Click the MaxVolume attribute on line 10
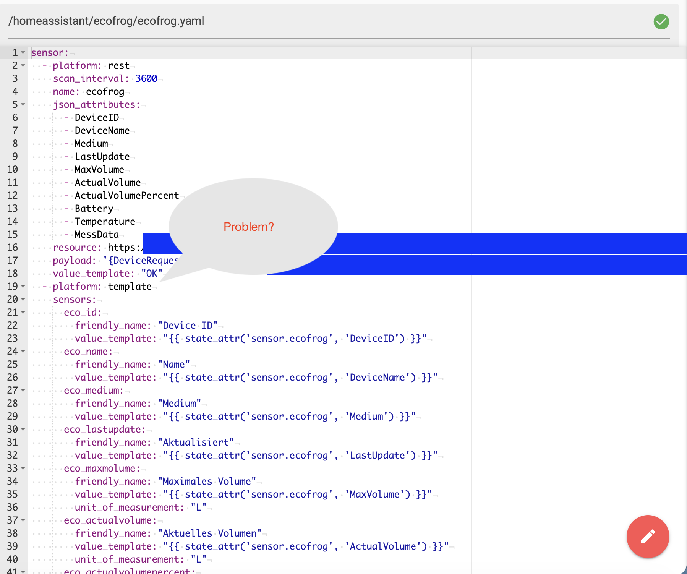Screen dimensions: 687x574 point(99,169)
